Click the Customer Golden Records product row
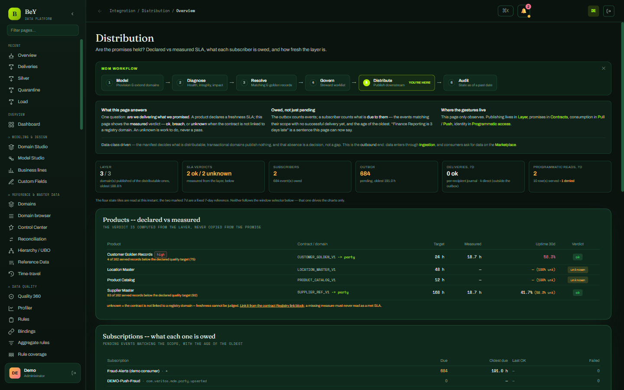Image resolution: width=624 pixels, height=390 pixels. 353,257
